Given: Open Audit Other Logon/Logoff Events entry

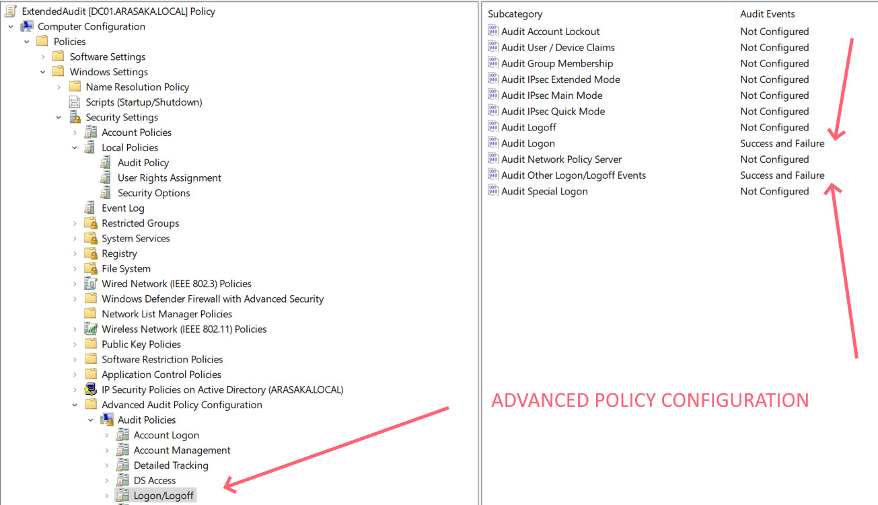Looking at the screenshot, I should click(x=573, y=176).
